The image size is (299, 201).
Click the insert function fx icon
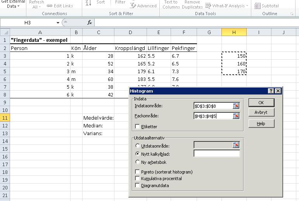pos(90,22)
